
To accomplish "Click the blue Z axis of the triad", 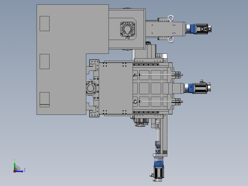I will pyautogui.click(x=19, y=171).
